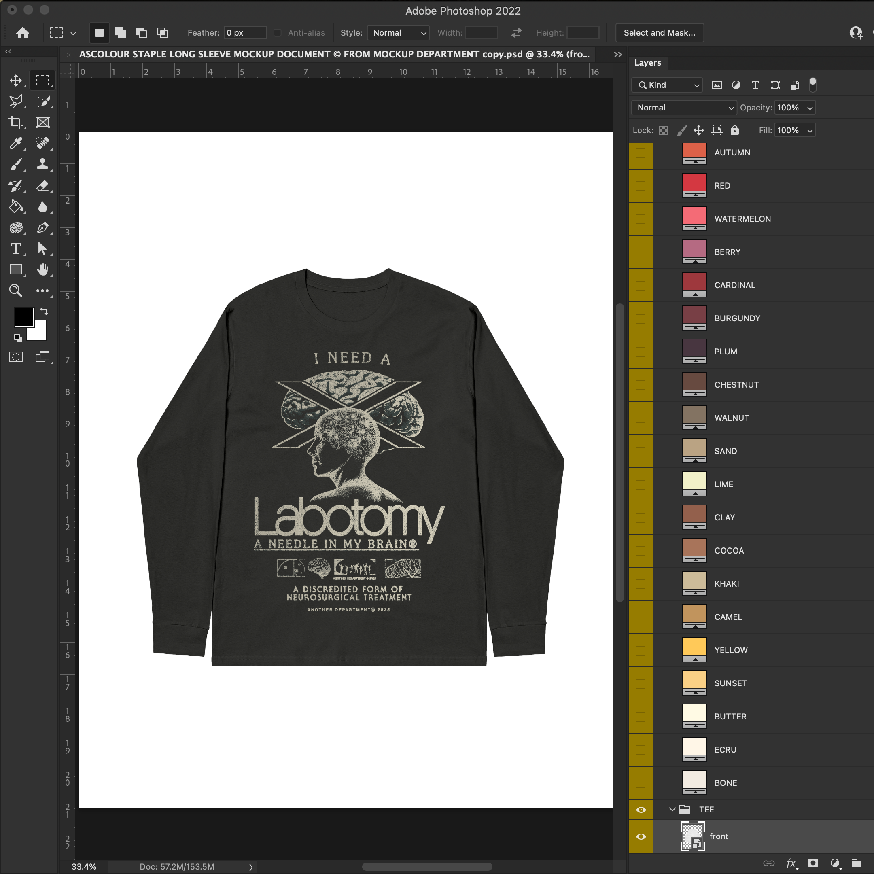The image size is (874, 874).
Task: Click the Select and Mask button
Action: click(x=659, y=32)
